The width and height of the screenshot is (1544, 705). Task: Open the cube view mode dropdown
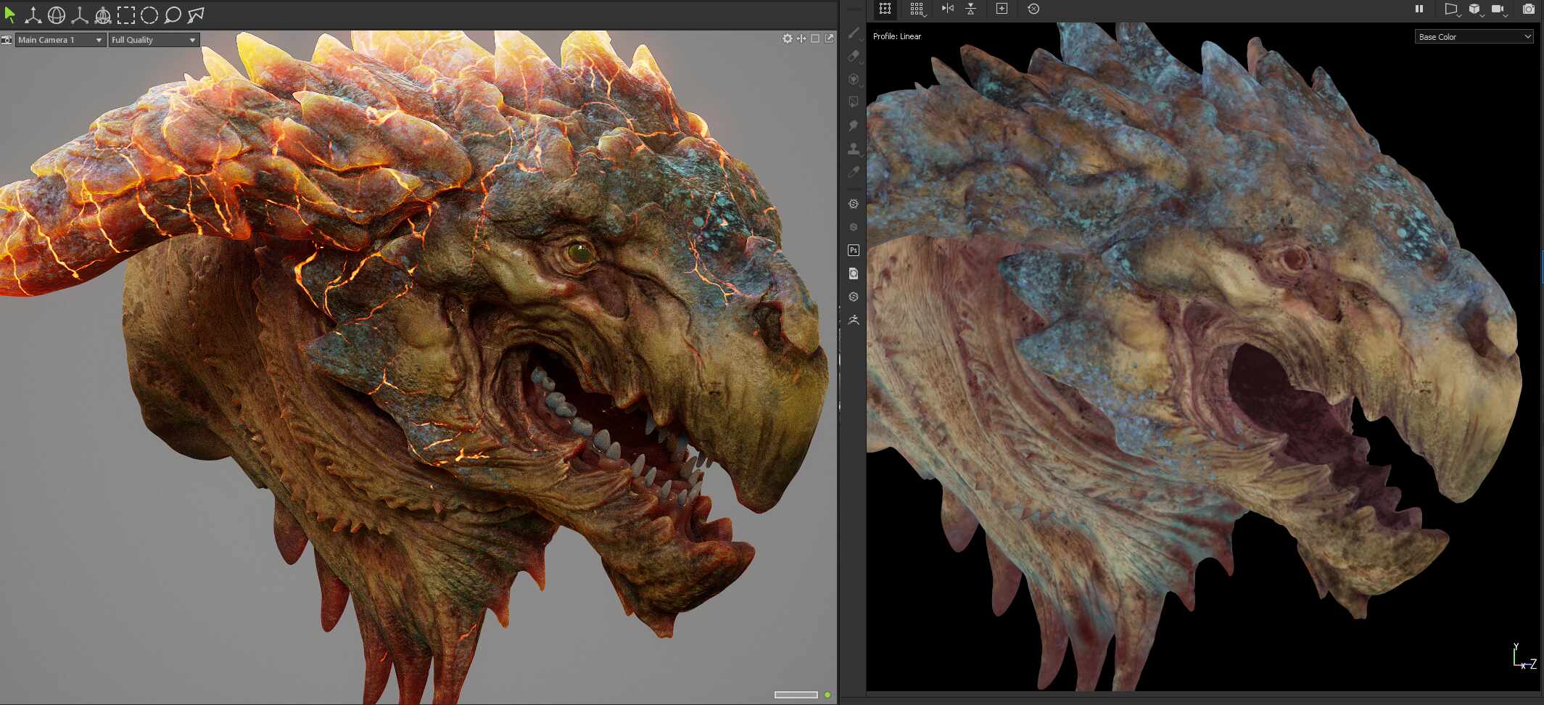pos(1475,9)
